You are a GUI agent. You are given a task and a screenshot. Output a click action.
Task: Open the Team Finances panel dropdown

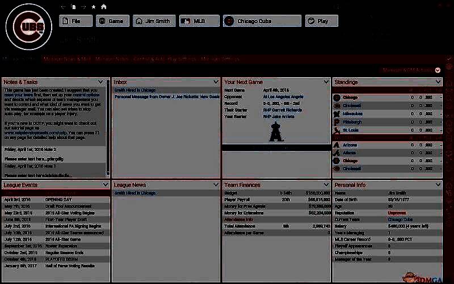(x=325, y=185)
